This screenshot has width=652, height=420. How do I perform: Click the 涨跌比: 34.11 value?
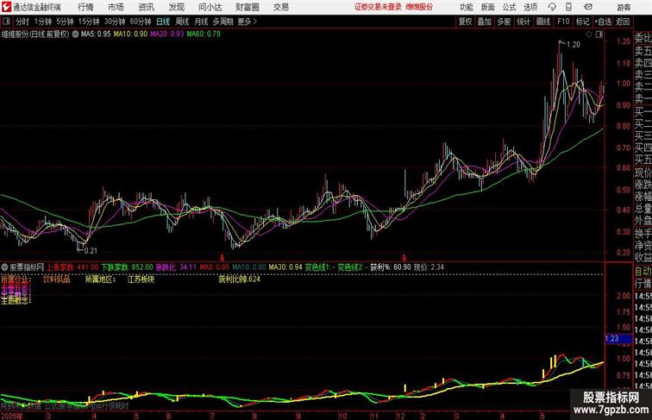[177, 267]
